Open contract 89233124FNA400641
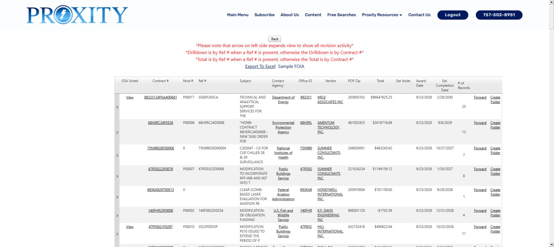Viewport: 554px width, 247px height. point(161,97)
